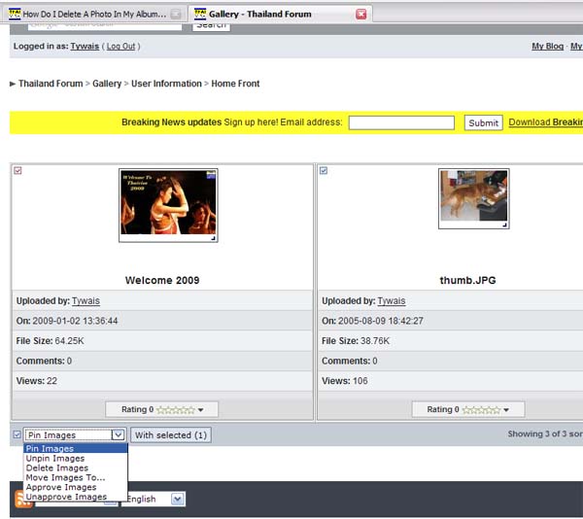Go to Thailand Forum in the breadcrumb
This screenshot has height=519, width=583.
click(x=51, y=84)
